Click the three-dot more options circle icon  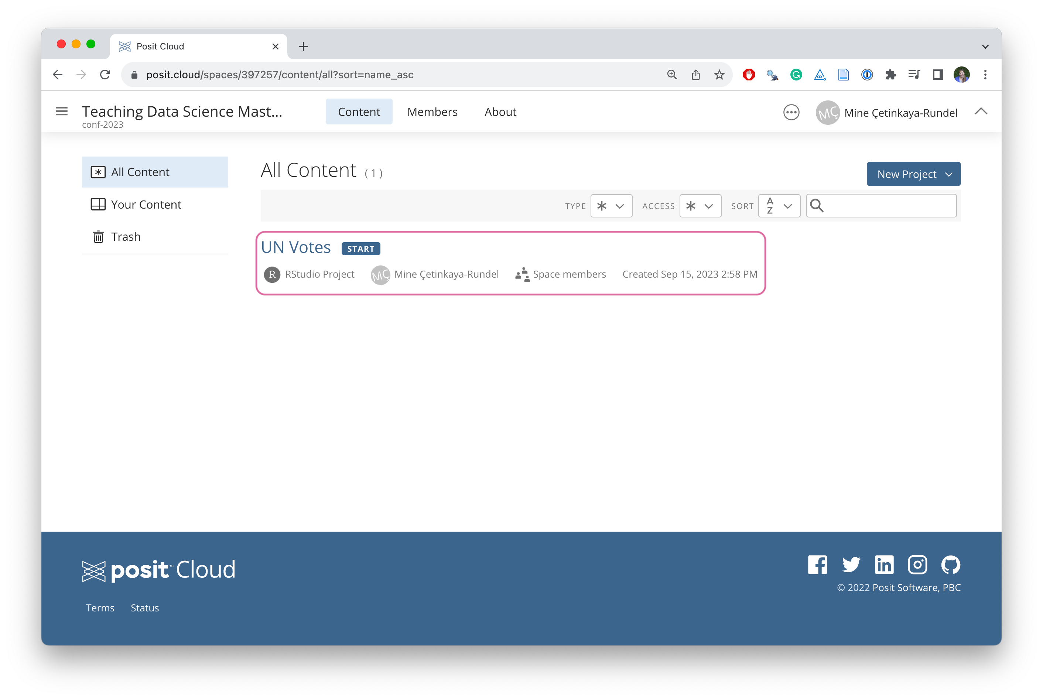point(791,113)
